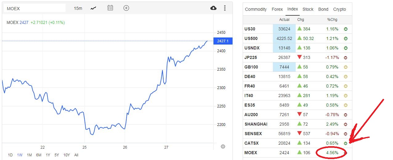The width and height of the screenshot is (393, 160).
Task: Open the three-dot more options menu
Action: [x=225, y=8]
